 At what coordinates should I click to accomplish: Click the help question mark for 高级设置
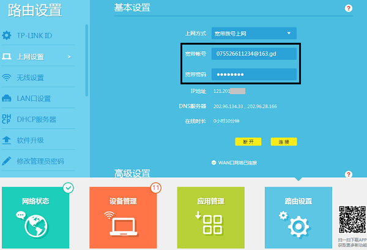pos(349,174)
